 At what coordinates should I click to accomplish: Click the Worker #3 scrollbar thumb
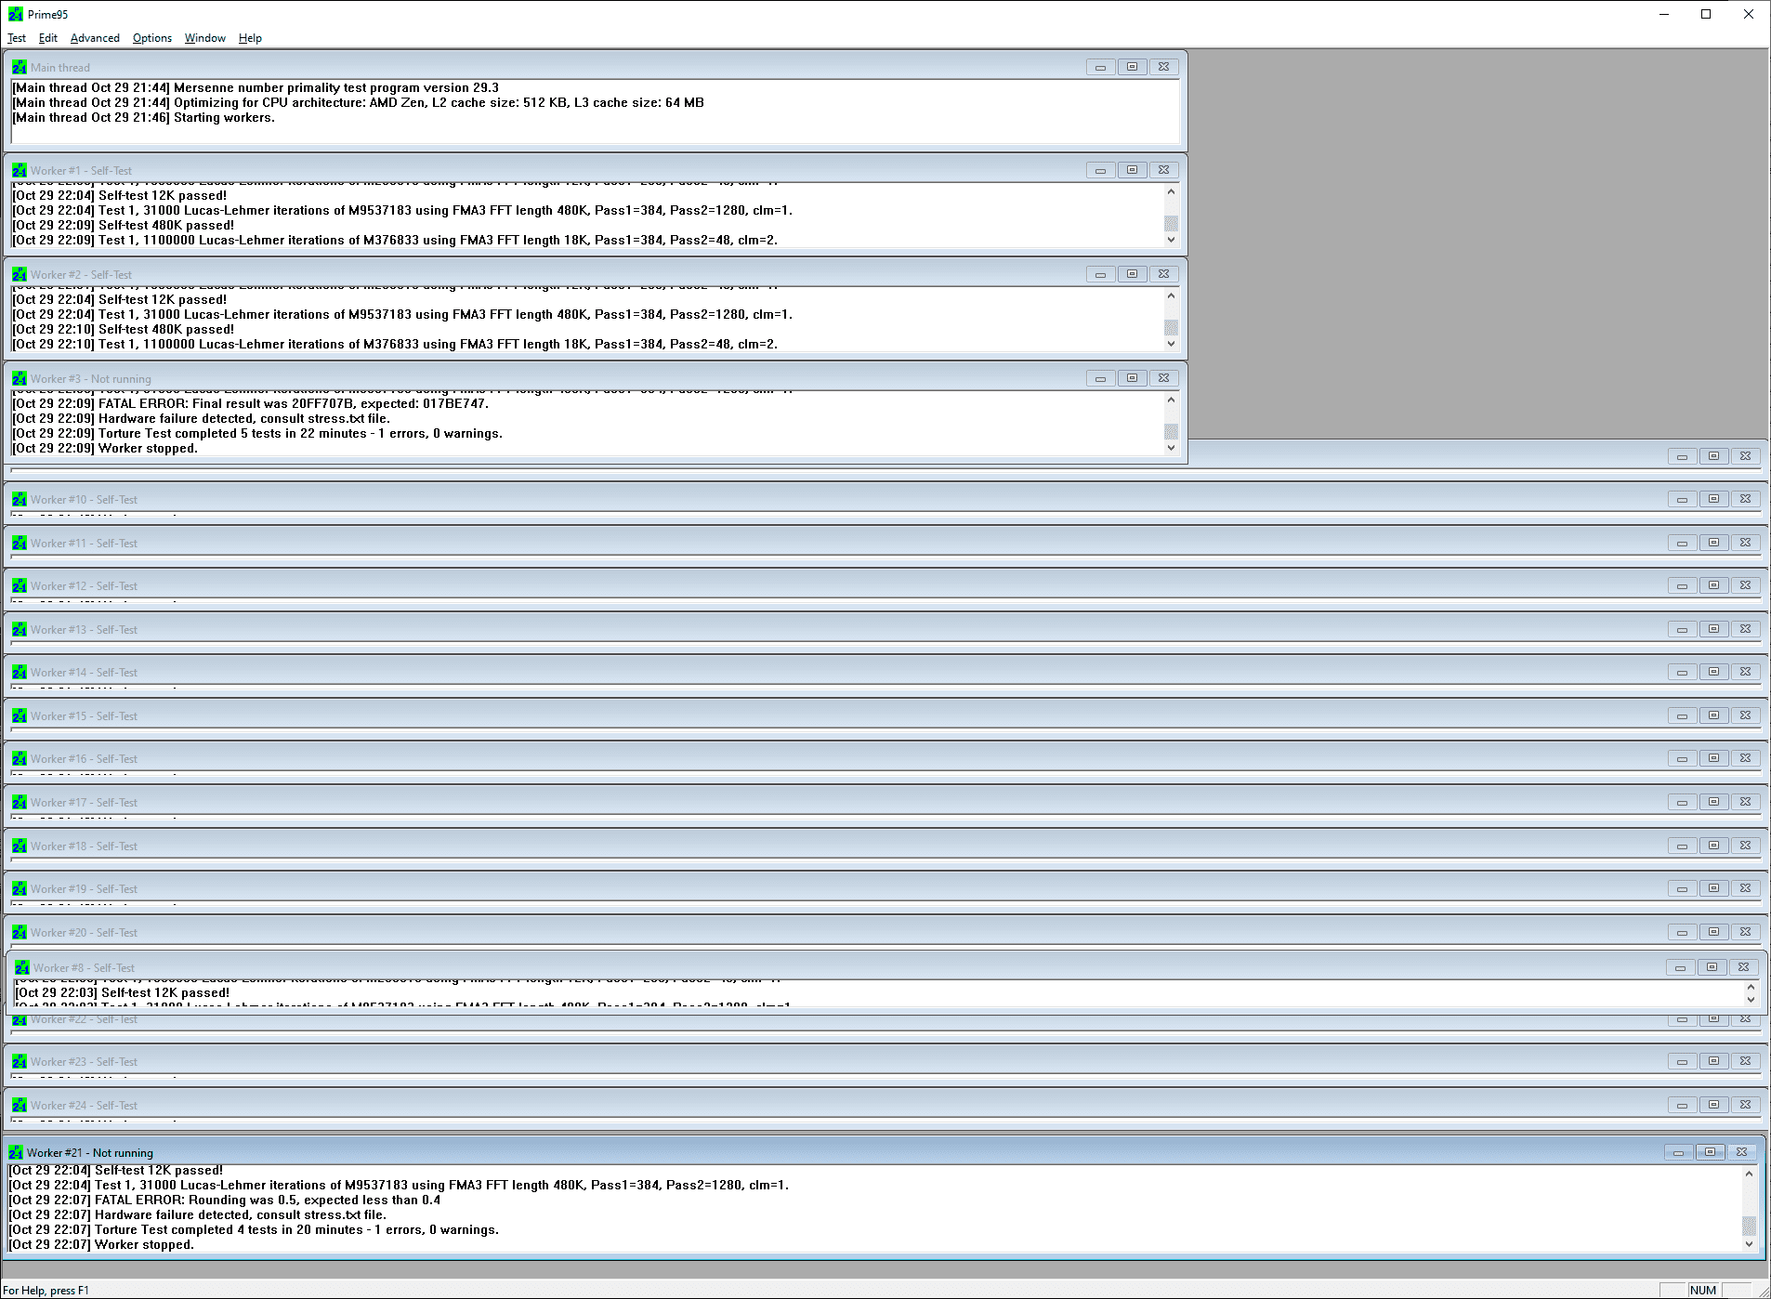pos(1171,432)
